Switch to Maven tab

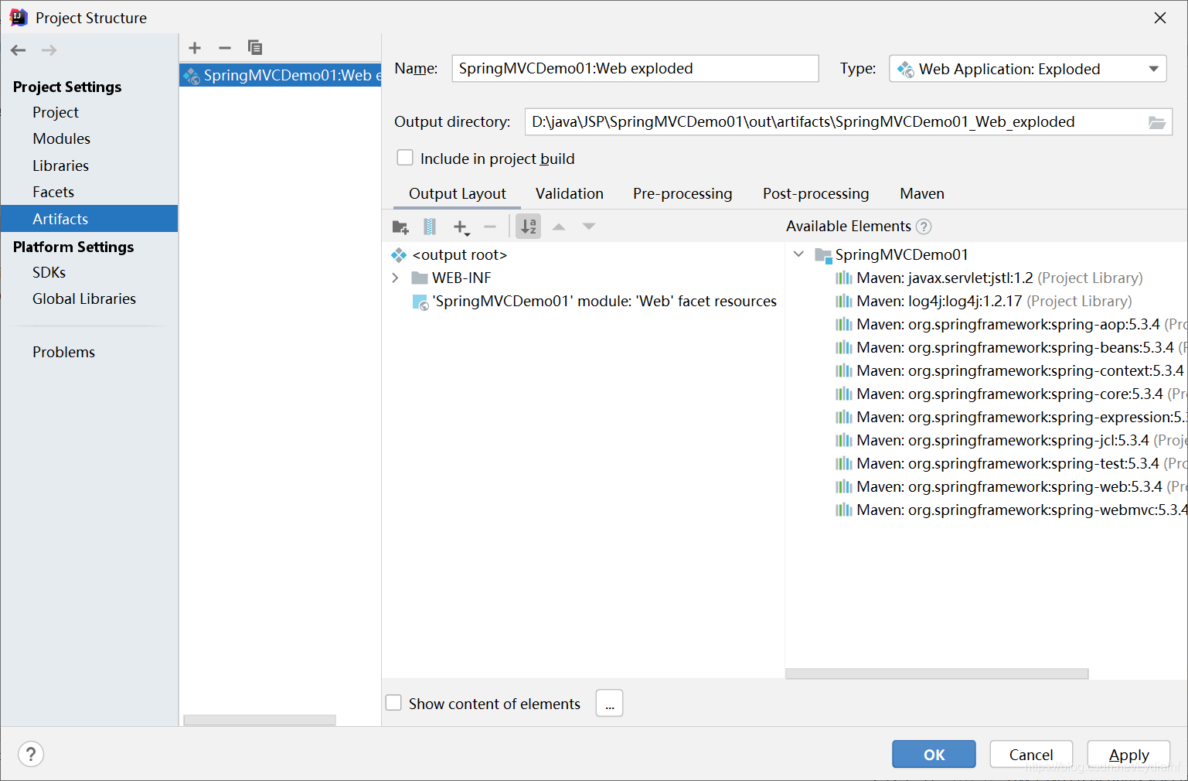coord(922,193)
